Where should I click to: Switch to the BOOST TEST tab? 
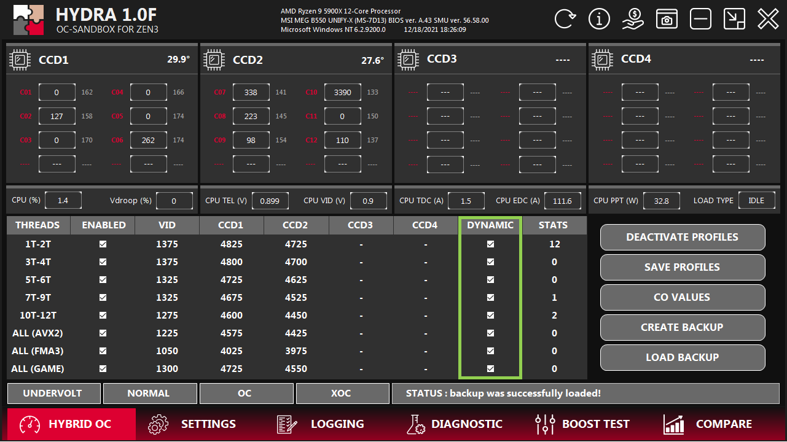point(582,424)
